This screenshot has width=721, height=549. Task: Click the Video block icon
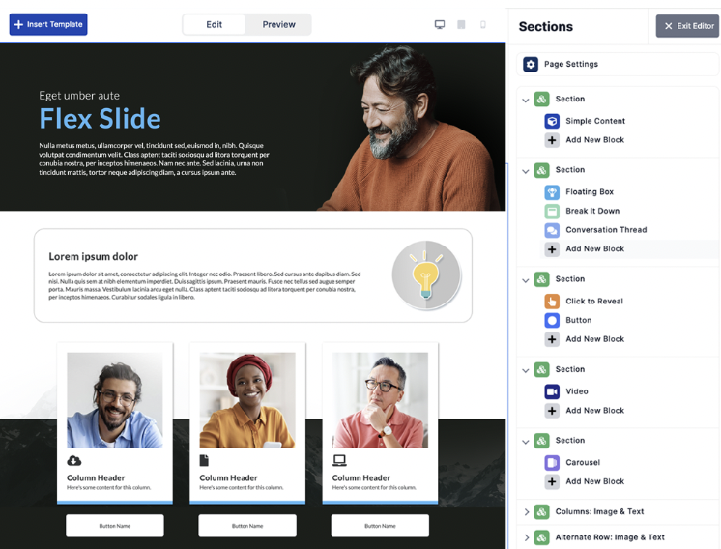coord(552,391)
